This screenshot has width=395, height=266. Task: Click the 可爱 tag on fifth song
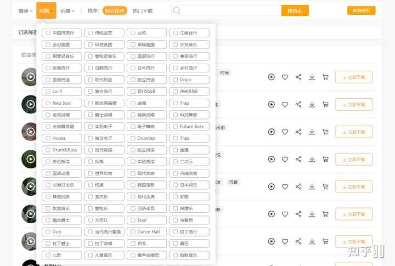pyautogui.click(x=233, y=182)
